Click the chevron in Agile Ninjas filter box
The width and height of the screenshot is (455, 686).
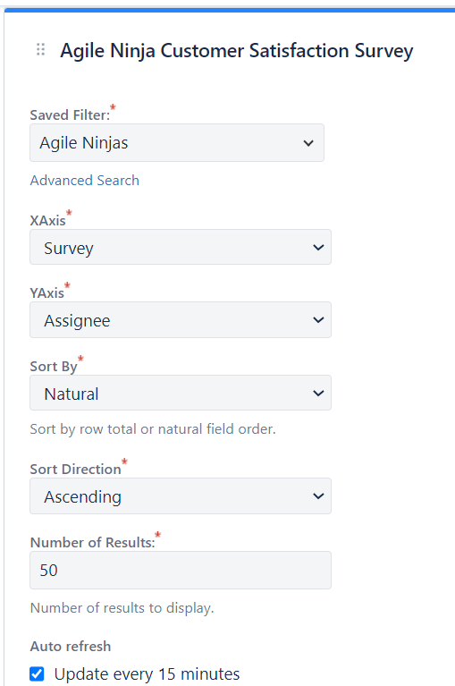pyautogui.click(x=308, y=143)
